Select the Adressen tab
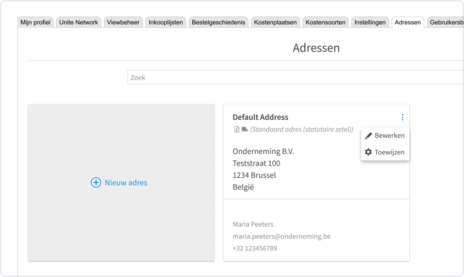 408,23
